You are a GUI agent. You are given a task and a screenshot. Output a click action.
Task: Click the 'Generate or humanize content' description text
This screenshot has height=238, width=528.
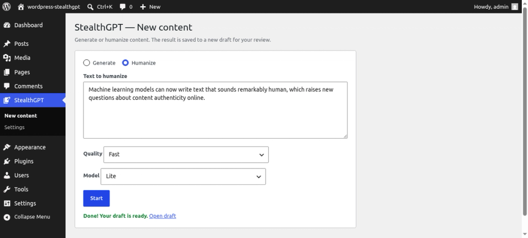pyautogui.click(x=172, y=40)
